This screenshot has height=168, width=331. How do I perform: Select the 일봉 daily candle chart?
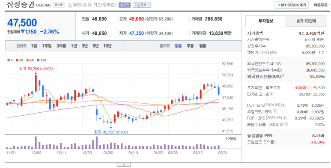coord(178,46)
